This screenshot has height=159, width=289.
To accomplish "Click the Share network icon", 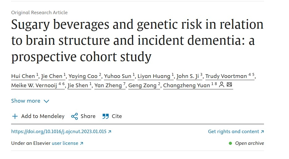I will (x=74, y=116).
